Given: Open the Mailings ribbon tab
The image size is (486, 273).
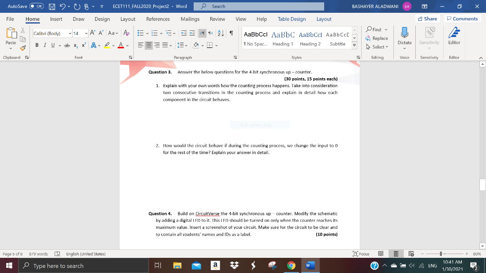Looking at the screenshot, I should tap(190, 19).
